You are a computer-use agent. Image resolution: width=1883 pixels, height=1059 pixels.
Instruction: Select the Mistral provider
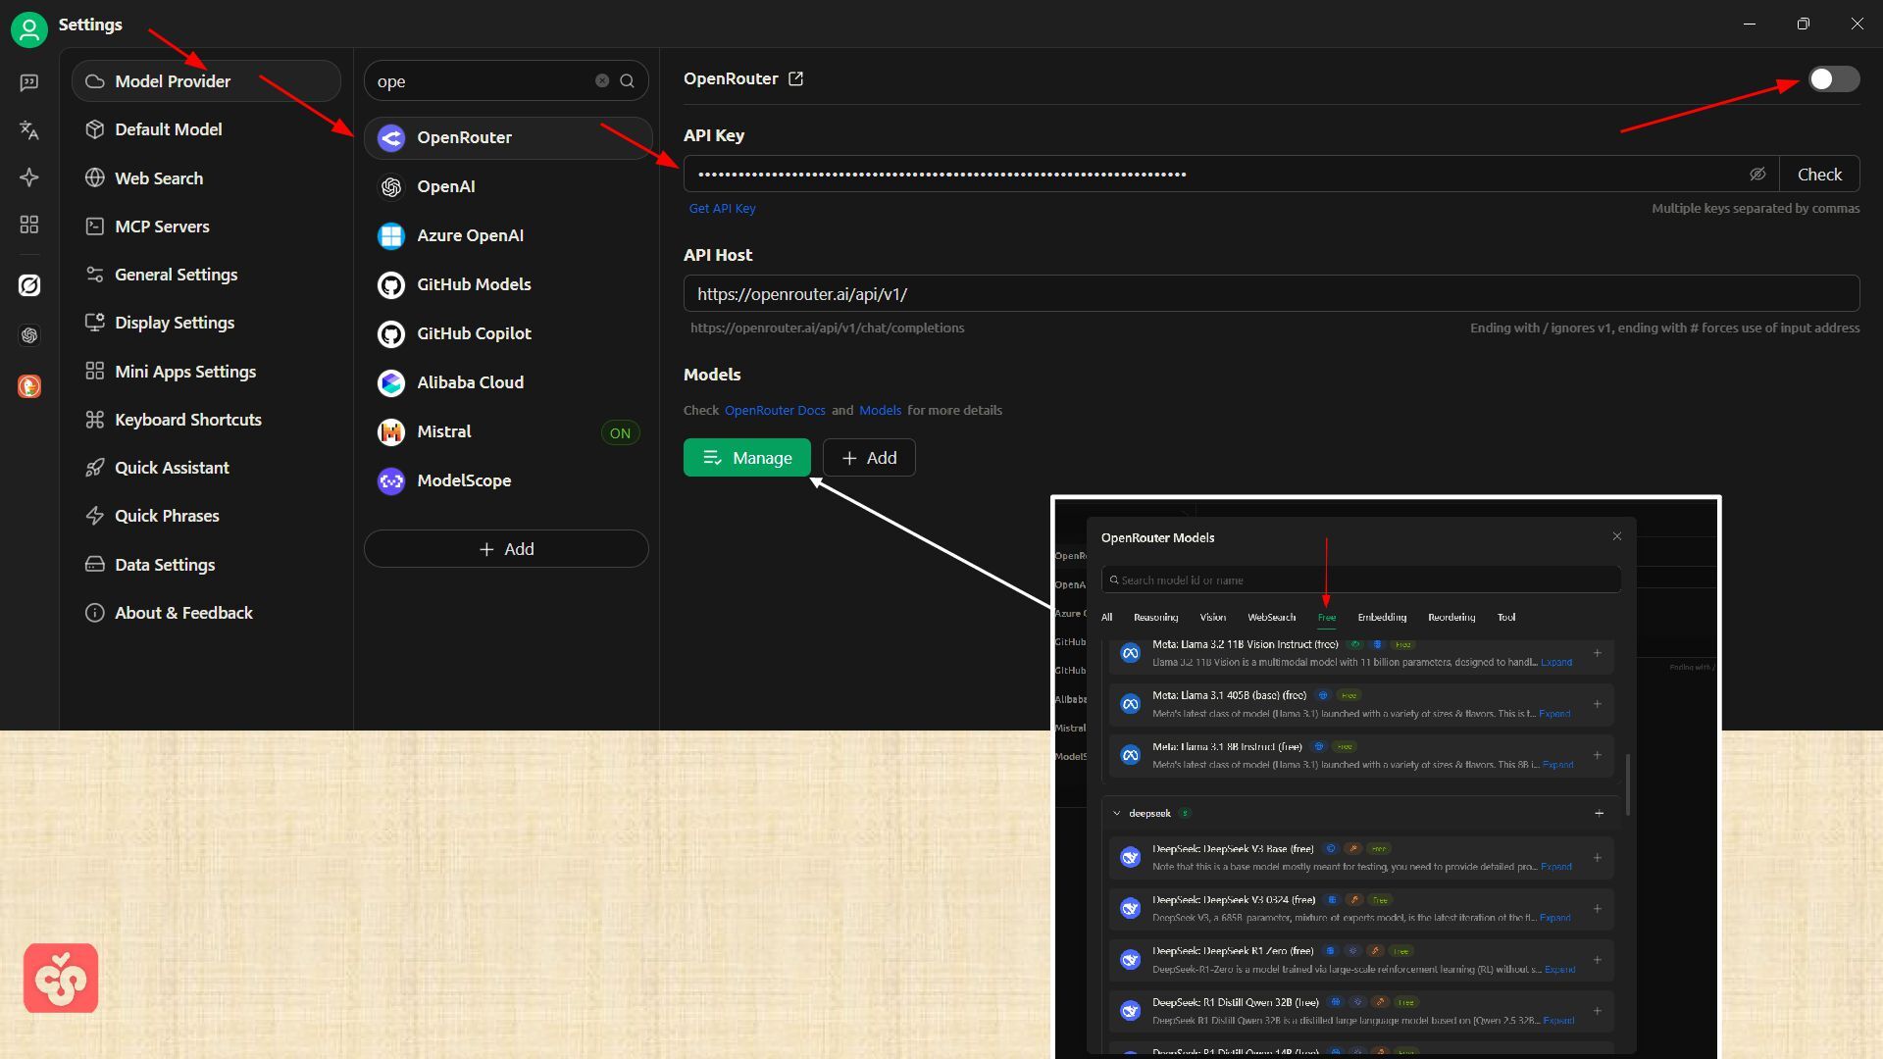click(x=507, y=431)
